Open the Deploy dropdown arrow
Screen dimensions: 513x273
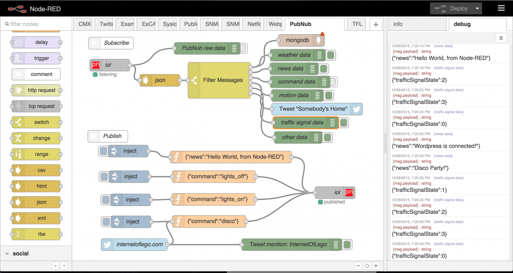coord(477,9)
